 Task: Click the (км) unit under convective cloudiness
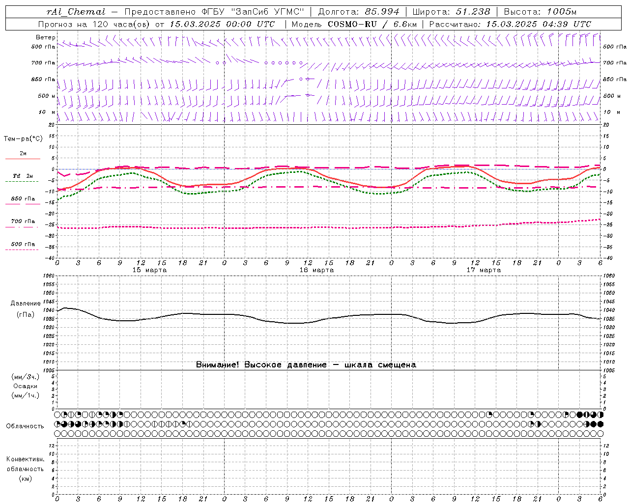pos(25,478)
